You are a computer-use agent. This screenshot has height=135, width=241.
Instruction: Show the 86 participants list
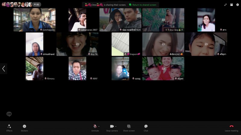[x=37, y=4]
